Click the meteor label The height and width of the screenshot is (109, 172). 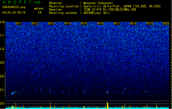tap(39, 8)
